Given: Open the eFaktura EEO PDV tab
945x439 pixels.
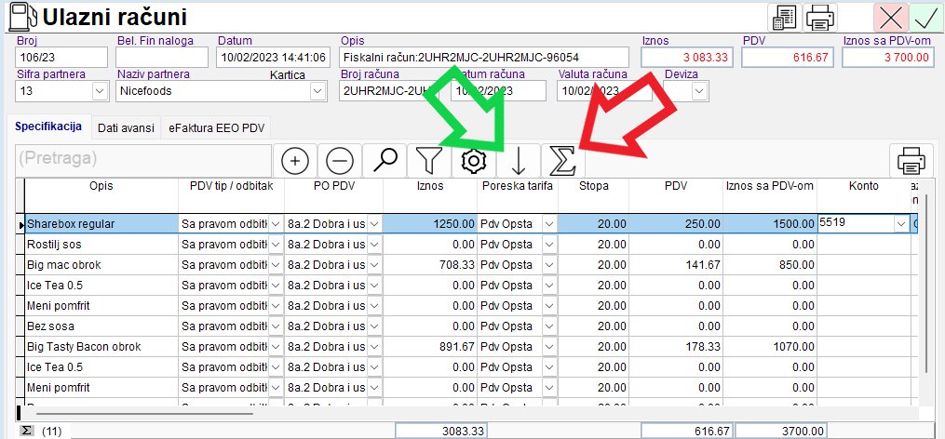Looking at the screenshot, I should [x=217, y=127].
